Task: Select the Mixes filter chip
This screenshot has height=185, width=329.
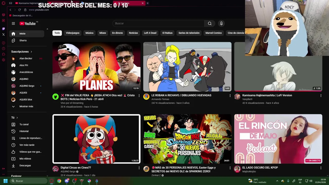Action: [x=103, y=33]
